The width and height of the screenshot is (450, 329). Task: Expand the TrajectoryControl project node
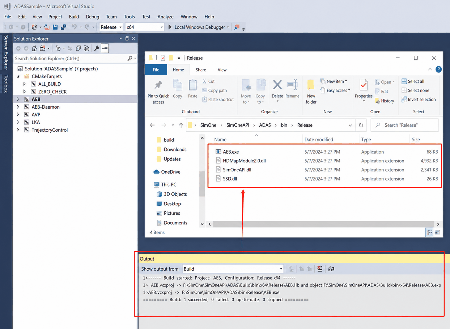(18, 130)
